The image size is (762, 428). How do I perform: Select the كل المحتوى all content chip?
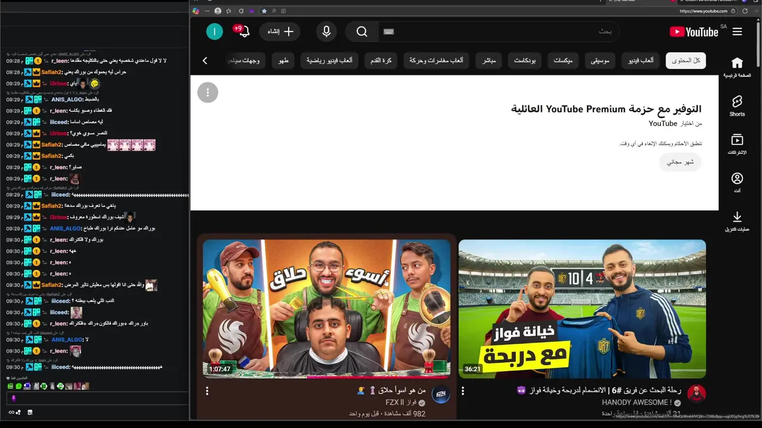click(x=686, y=61)
